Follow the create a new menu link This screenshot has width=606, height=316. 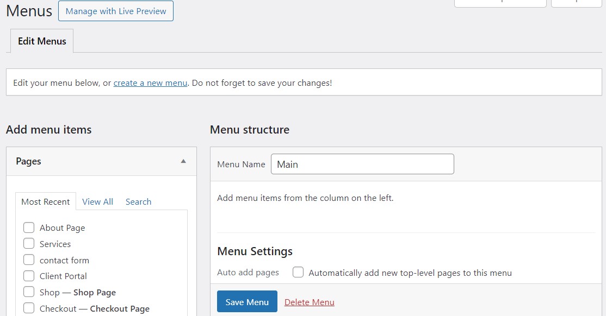click(150, 83)
